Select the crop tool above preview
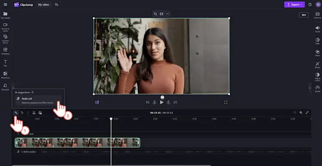The height and width of the screenshot is (166, 322). 155,14
